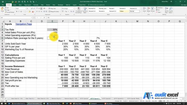Click the Decrease Decimal icon

(73, 12)
